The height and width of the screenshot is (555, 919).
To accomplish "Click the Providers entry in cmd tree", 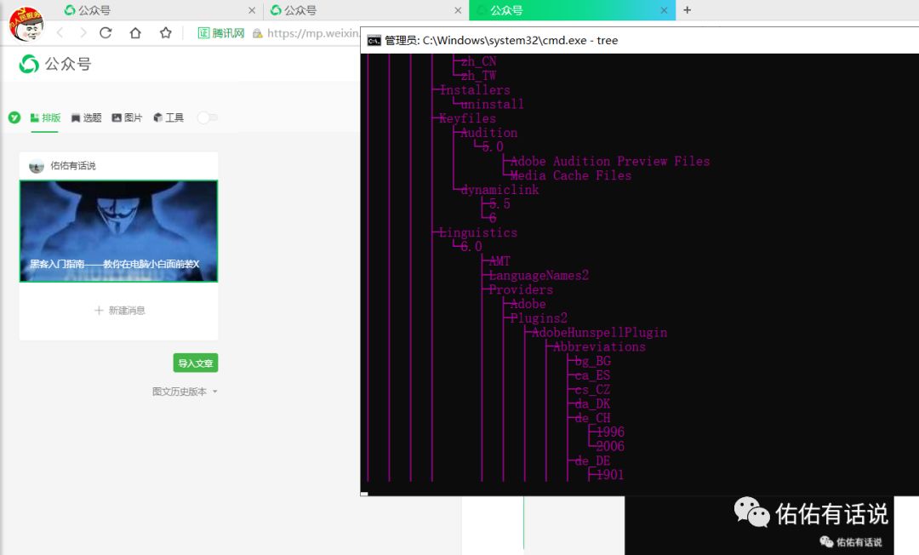I will coord(521,289).
